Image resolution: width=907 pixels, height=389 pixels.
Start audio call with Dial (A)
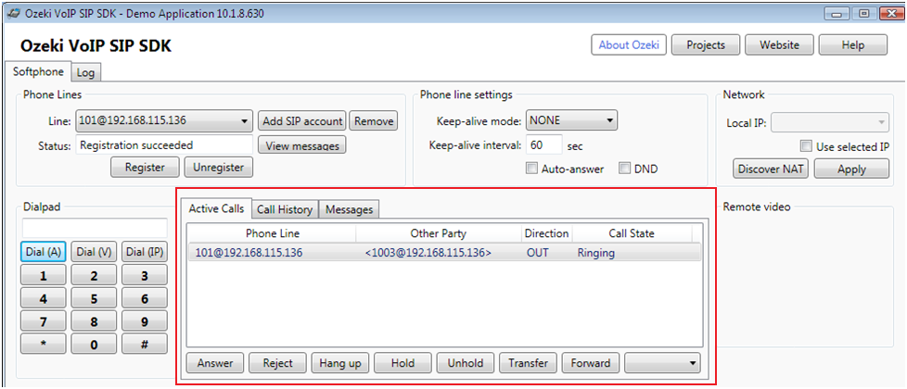click(x=44, y=251)
